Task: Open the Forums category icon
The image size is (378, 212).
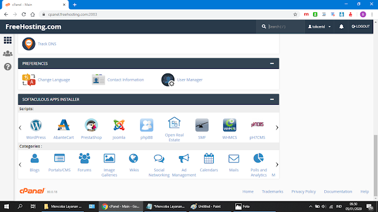Action: (x=84, y=158)
